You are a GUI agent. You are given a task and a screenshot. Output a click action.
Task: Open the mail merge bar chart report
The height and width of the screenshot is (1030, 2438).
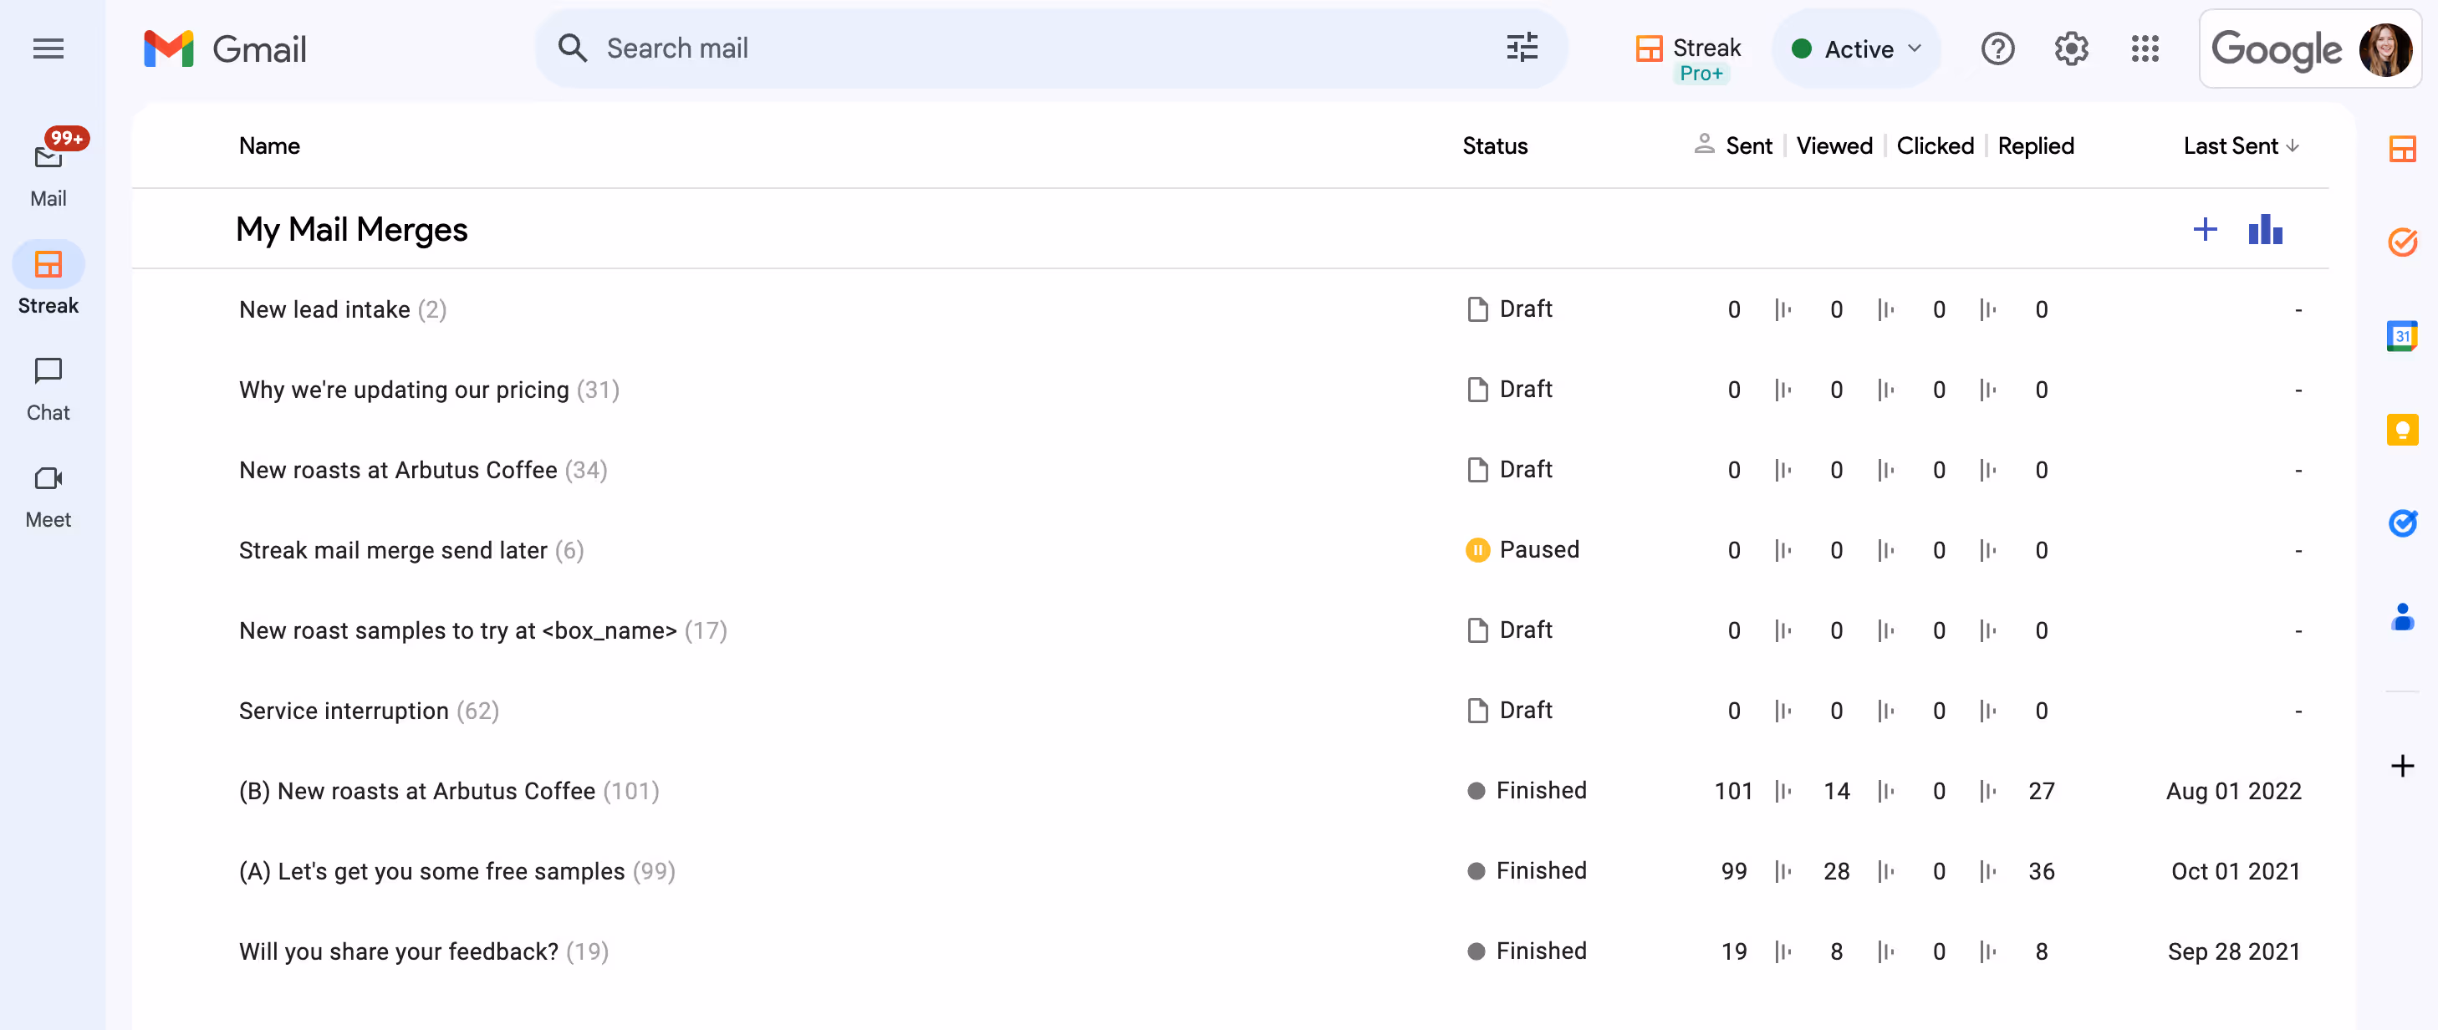click(x=2265, y=230)
